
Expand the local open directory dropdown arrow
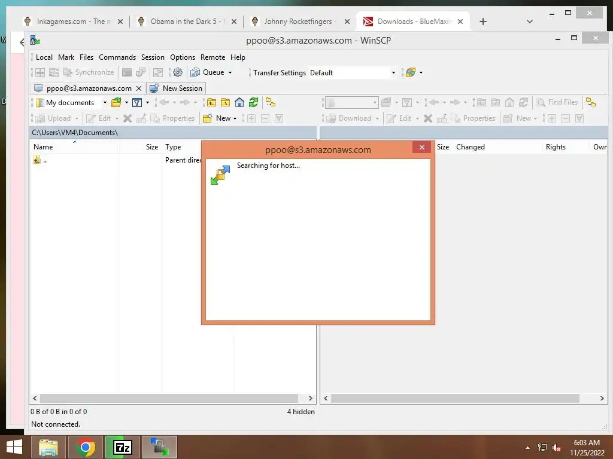tap(126, 103)
